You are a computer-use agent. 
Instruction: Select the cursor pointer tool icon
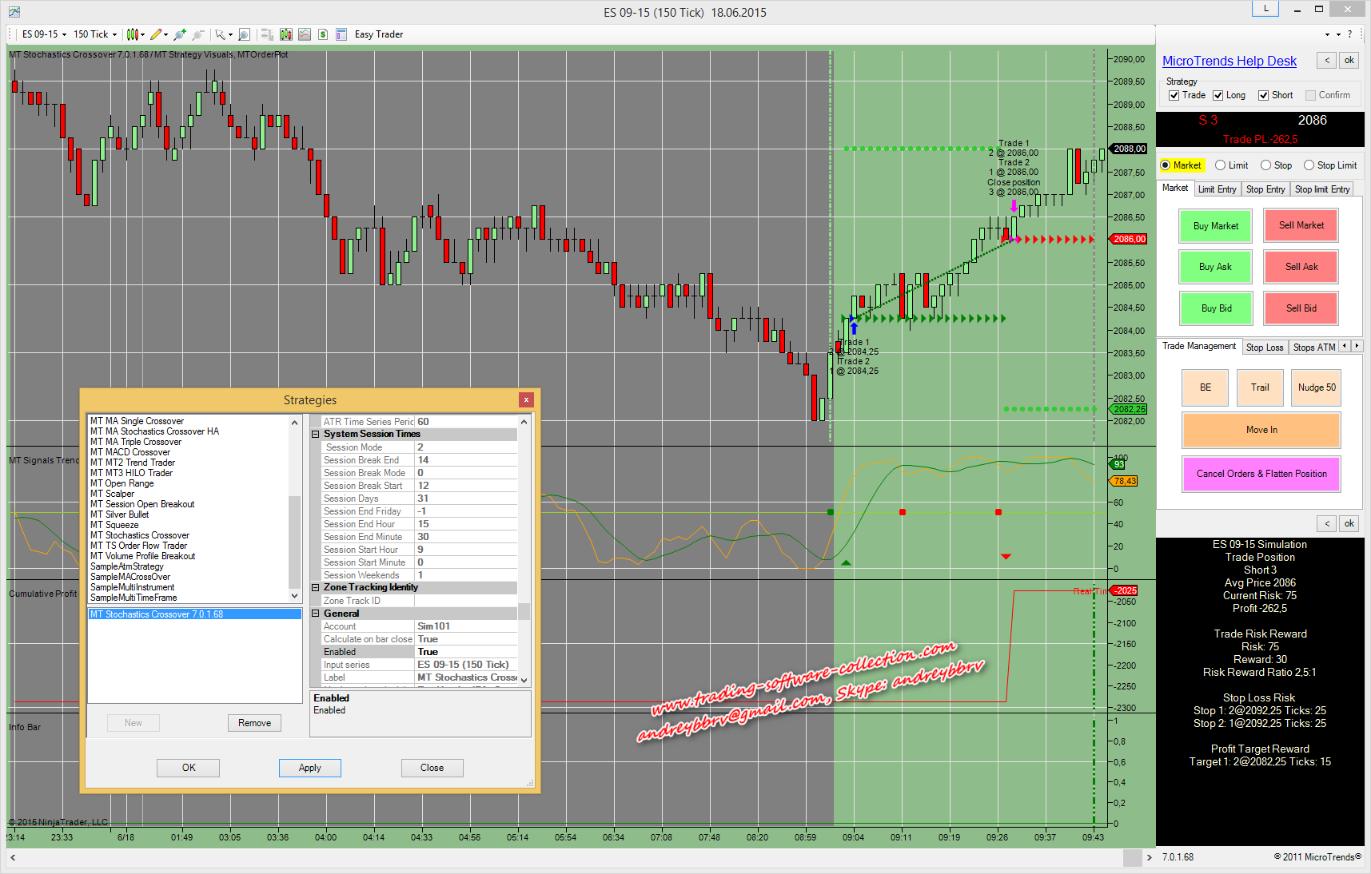tap(220, 34)
